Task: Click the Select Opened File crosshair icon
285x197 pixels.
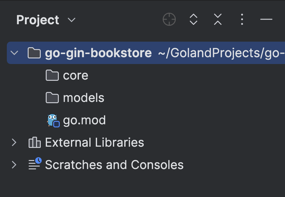Action: 169,20
